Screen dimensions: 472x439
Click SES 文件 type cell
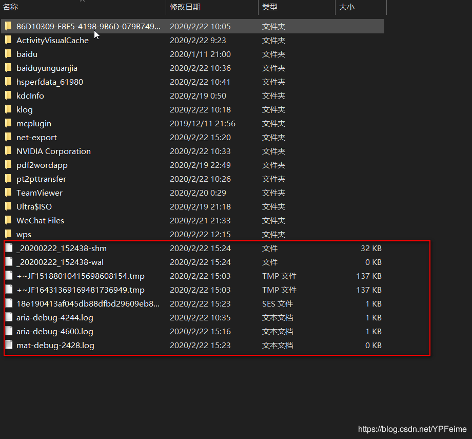(278, 304)
